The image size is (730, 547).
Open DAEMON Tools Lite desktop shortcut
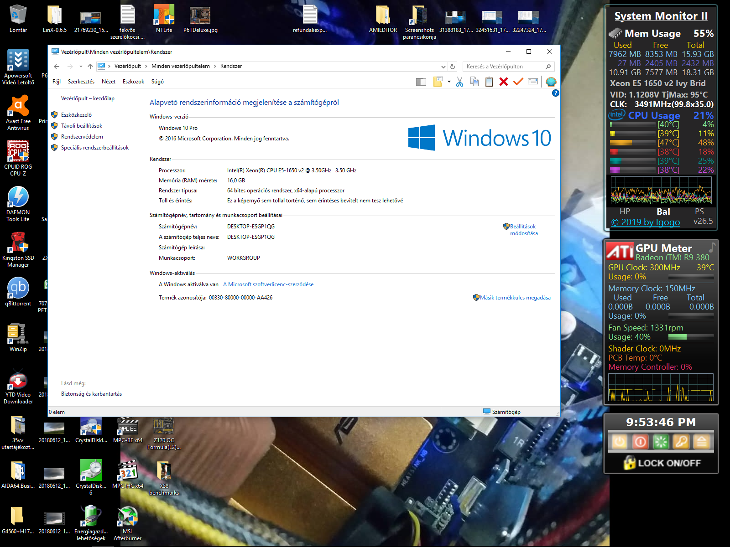pyautogui.click(x=18, y=204)
